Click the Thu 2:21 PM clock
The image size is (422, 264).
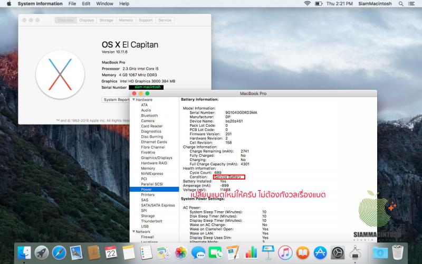coord(339,4)
